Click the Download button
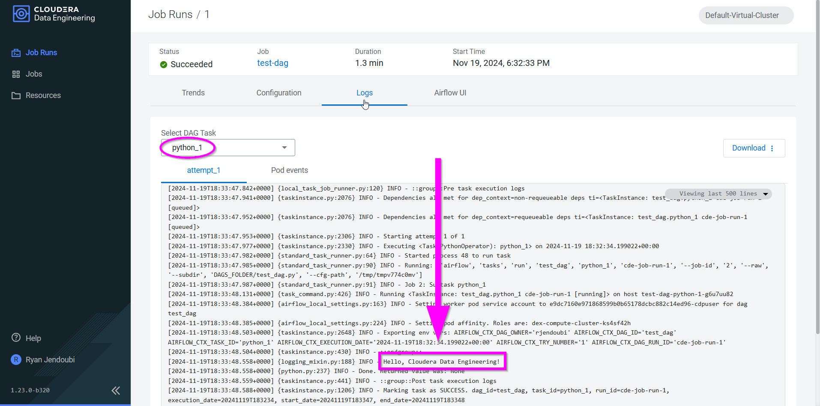This screenshot has width=820, height=406. tap(749, 148)
